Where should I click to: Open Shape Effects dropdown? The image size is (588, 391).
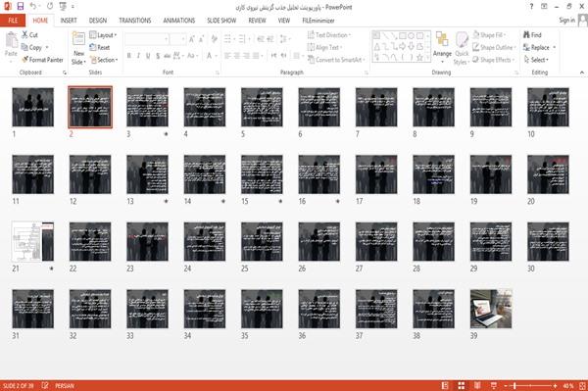(494, 60)
